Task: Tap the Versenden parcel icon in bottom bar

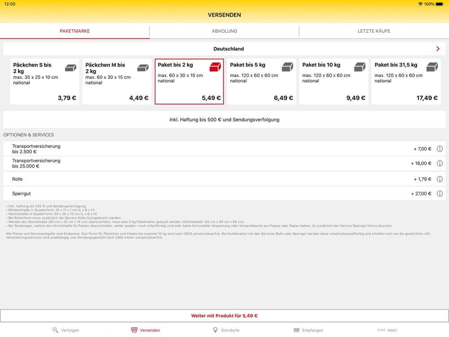Action: pos(134,330)
